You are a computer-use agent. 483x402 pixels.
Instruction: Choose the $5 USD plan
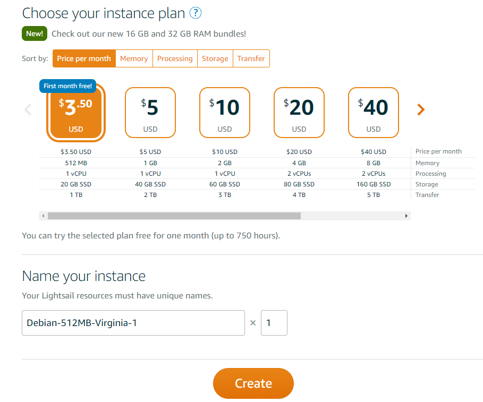[x=150, y=113]
